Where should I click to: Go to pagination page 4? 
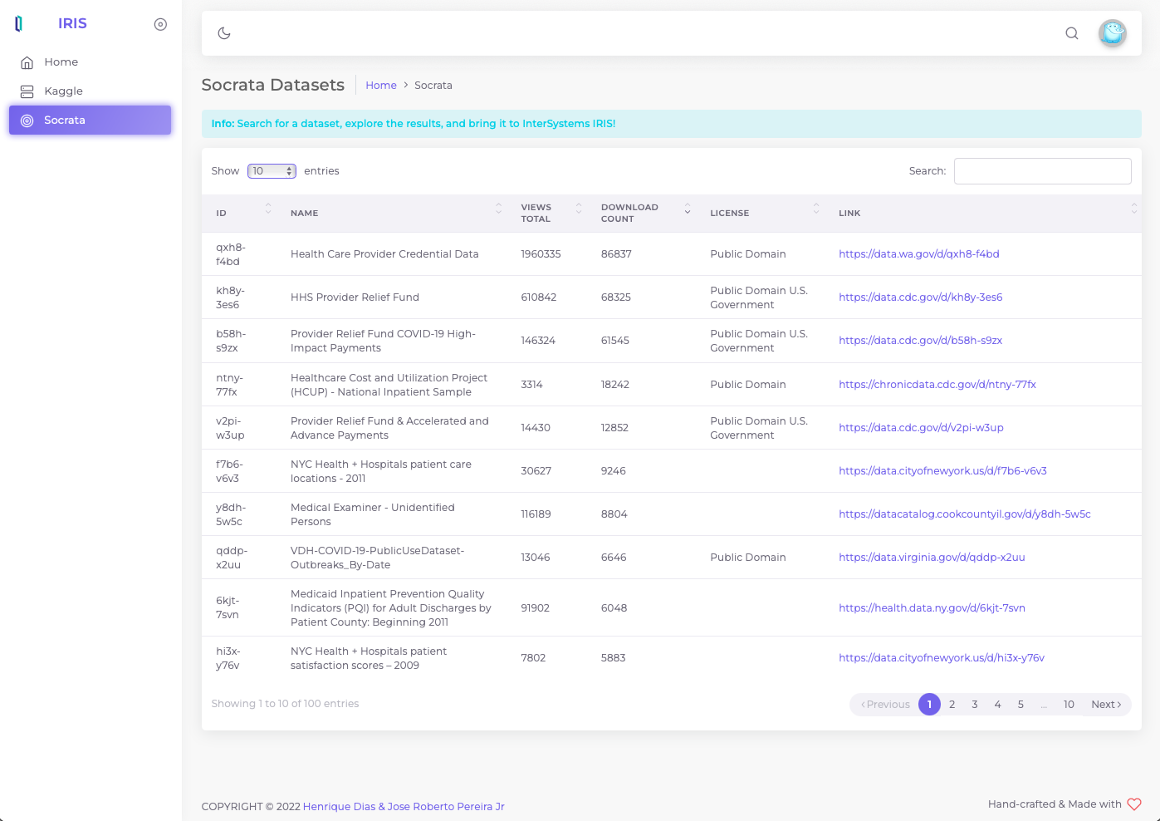[x=998, y=705]
